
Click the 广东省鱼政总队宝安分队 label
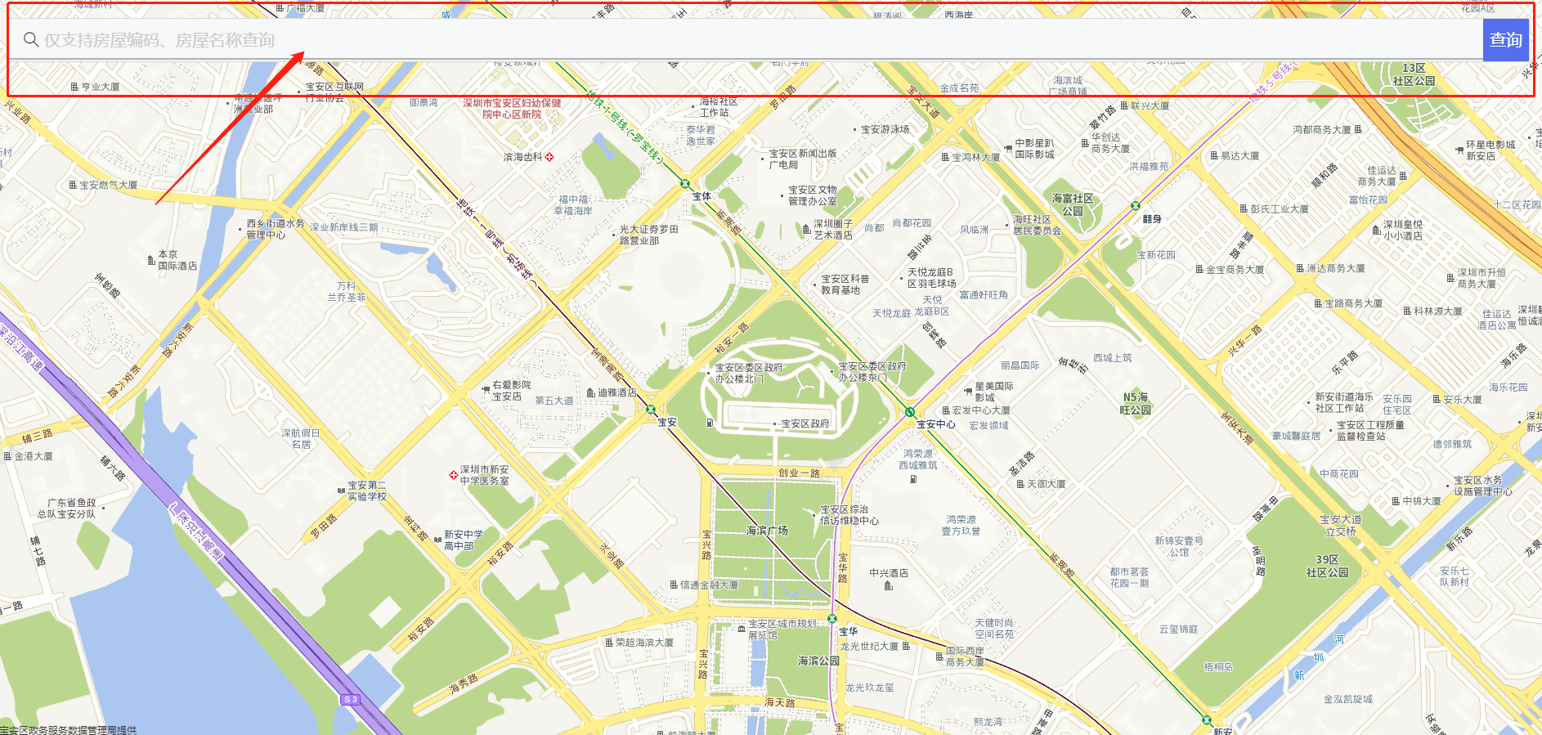[x=67, y=509]
